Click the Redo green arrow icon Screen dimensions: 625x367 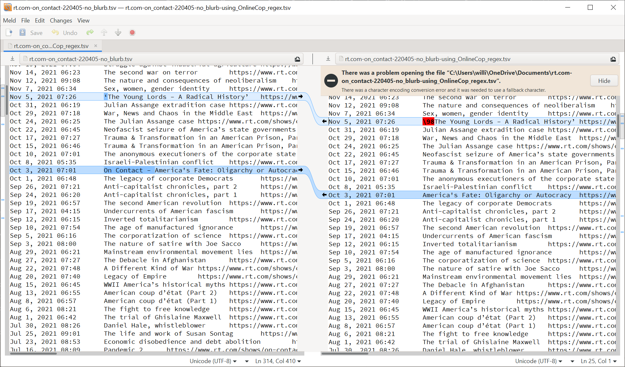coord(90,33)
